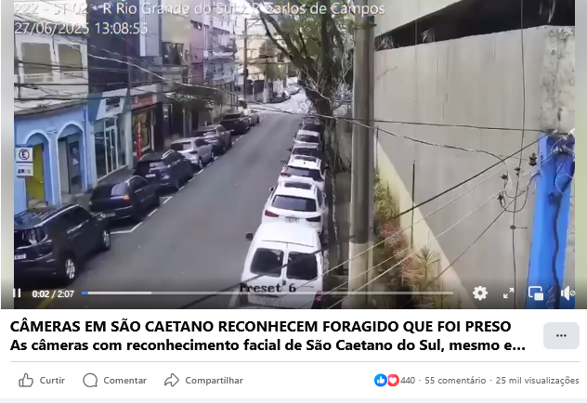Open the red heart reaction icon
The image size is (587, 403).
click(x=393, y=380)
